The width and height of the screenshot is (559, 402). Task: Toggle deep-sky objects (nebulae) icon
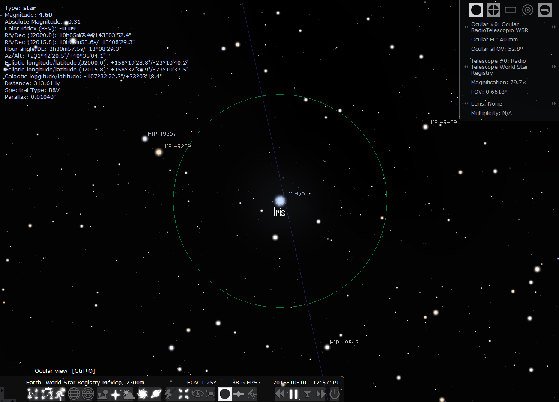143,394
